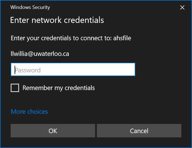This screenshot has height=148, width=192.
Task: Click the 'Enter network credentials' heading
Action: tap(57, 20)
